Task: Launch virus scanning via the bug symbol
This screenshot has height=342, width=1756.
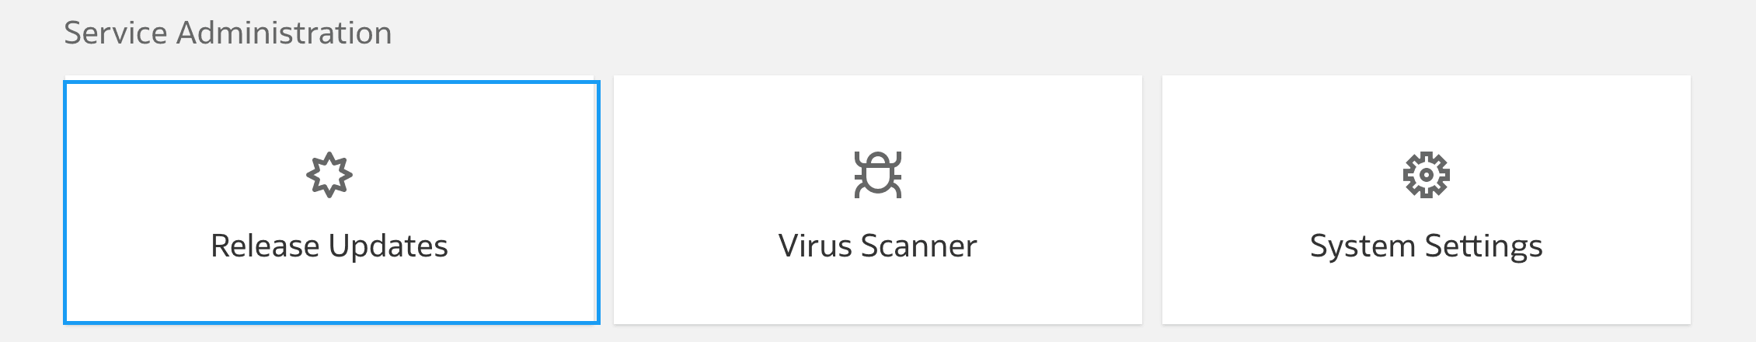Action: (x=878, y=175)
